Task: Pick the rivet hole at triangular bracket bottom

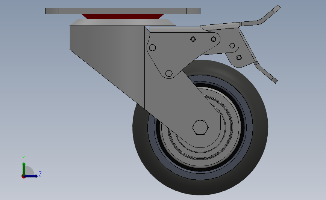Action: point(169,73)
